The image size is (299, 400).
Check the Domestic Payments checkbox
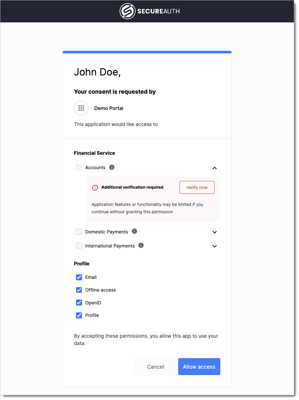point(79,231)
